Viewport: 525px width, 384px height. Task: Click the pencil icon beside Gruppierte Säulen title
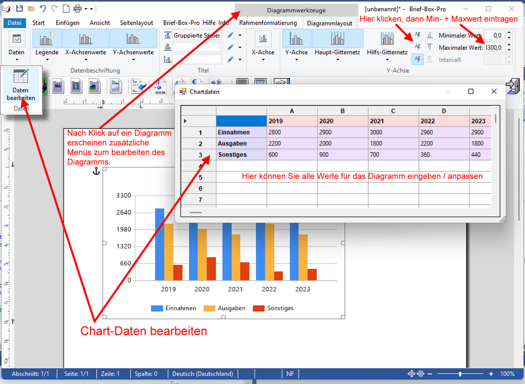pyautogui.click(x=232, y=36)
